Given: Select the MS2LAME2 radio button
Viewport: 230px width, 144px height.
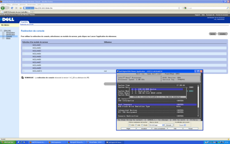Looking at the screenshot, I should coord(24,48).
